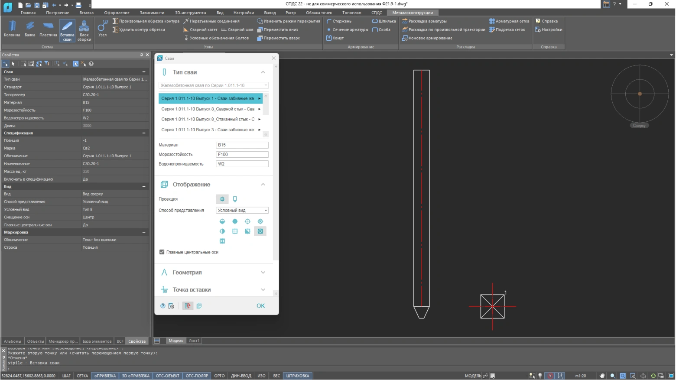Click the Узел ribbon icon

[103, 29]
